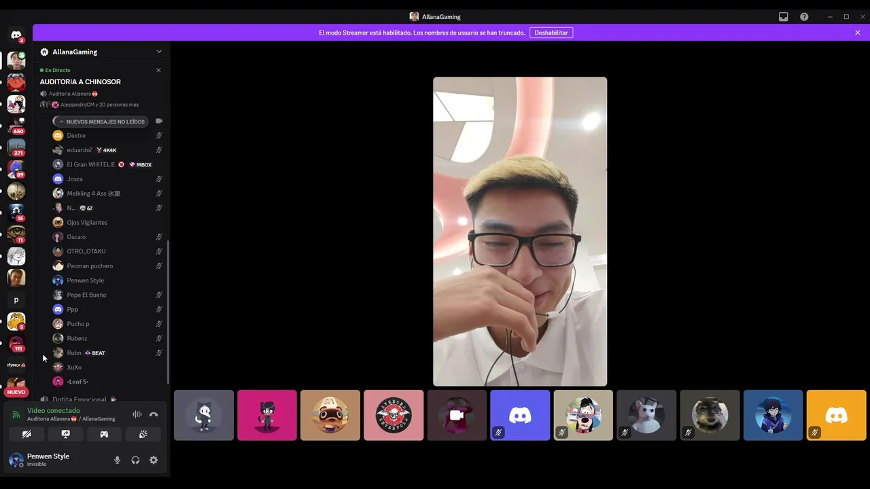The height and width of the screenshot is (489, 870).
Task: Open help question mark icon
Action: coord(804,17)
